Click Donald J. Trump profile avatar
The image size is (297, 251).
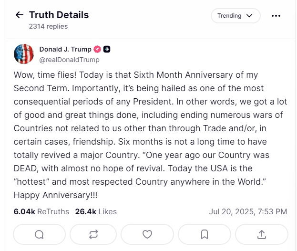[x=24, y=54]
